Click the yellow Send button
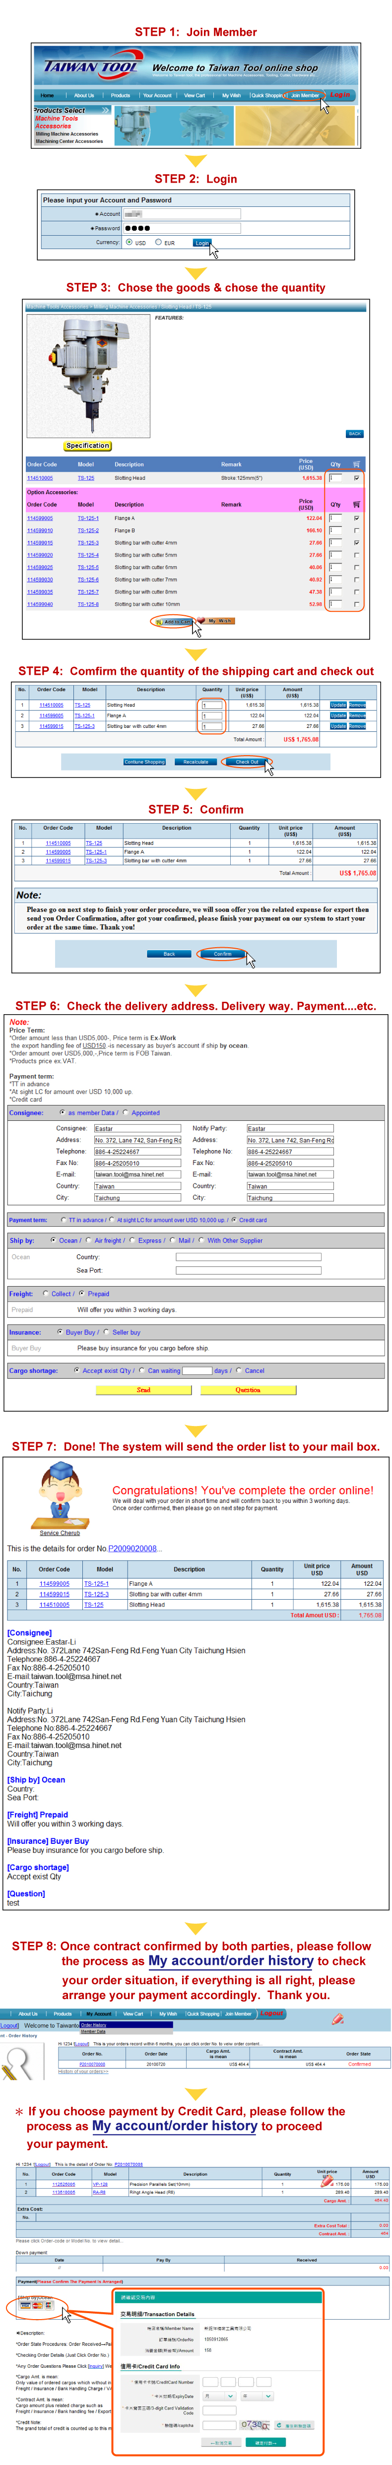392x2465 pixels. [143, 1389]
